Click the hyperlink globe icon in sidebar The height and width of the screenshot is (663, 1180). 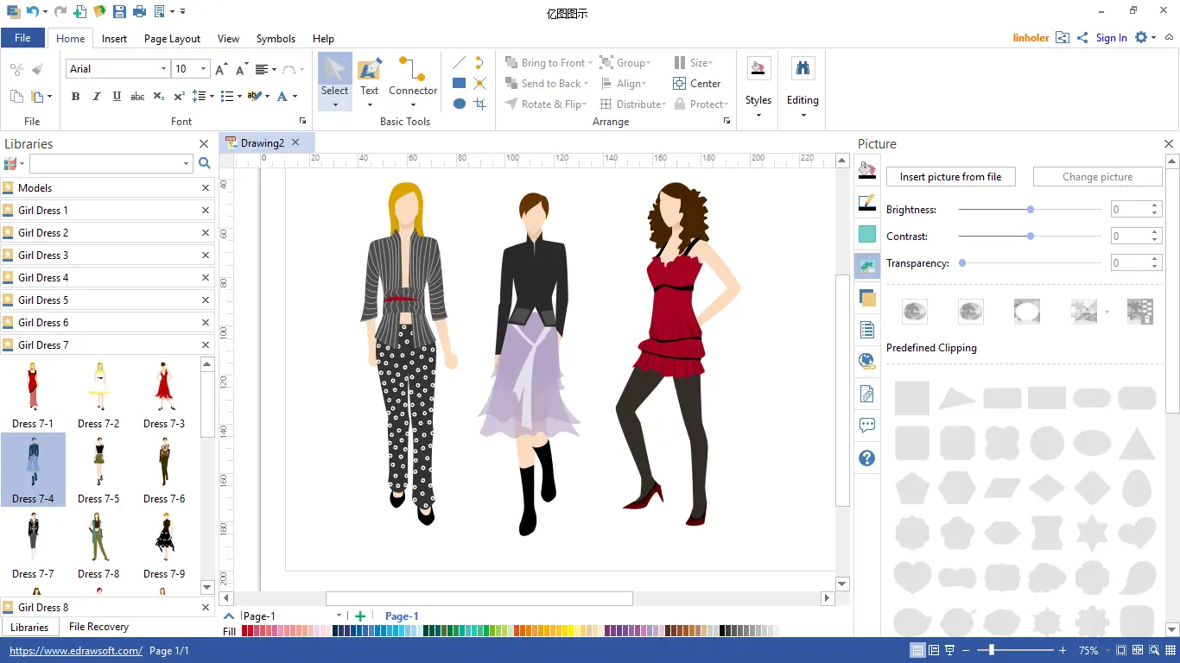pyautogui.click(x=867, y=362)
